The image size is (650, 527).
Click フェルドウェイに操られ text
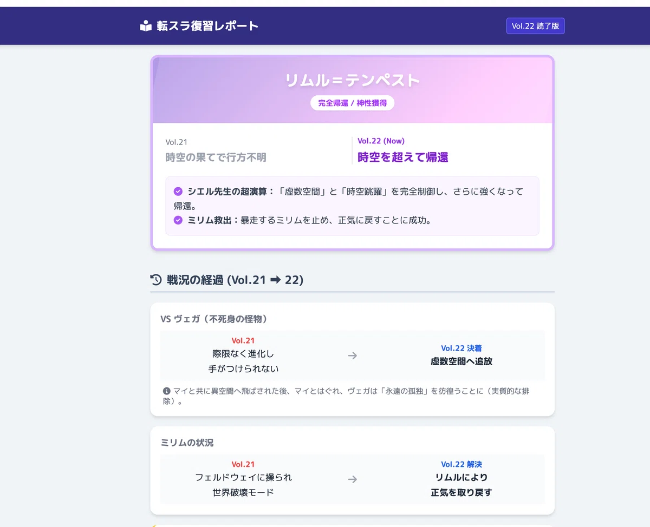243,477
